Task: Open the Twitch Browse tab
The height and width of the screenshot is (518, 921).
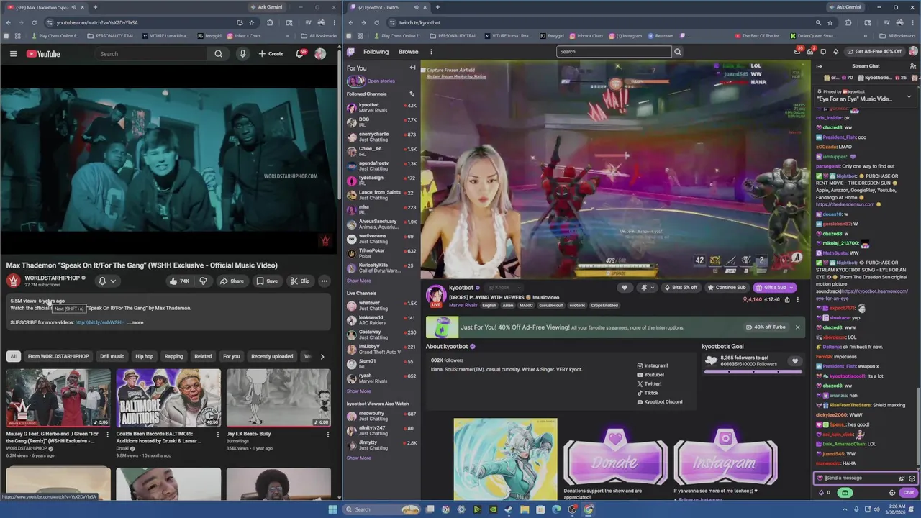Action: tap(409, 52)
